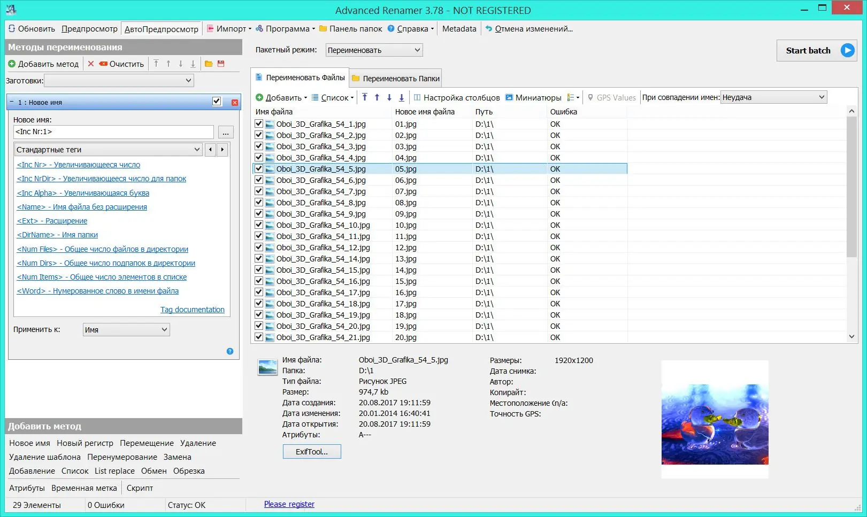Viewport: 867px width, 517px height.
Task: Show previous tag group arrow
Action: [210, 150]
